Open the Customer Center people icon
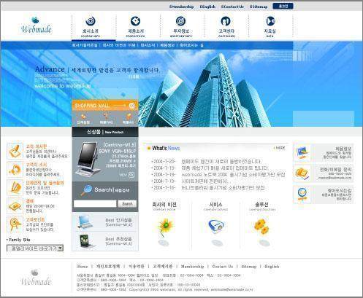Screen dimensions: 363x298 click(x=226, y=21)
